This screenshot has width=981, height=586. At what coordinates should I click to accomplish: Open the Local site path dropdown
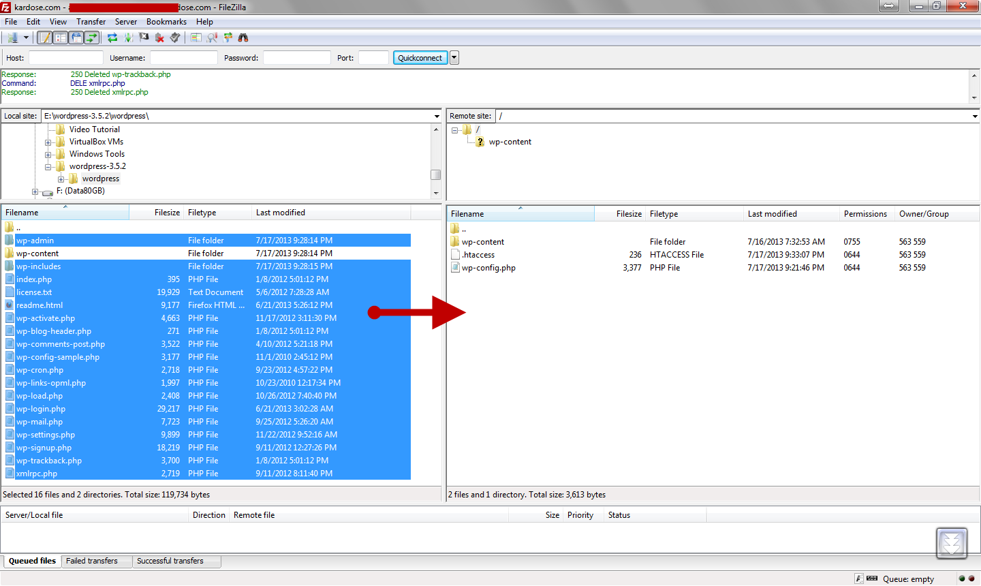[437, 117]
